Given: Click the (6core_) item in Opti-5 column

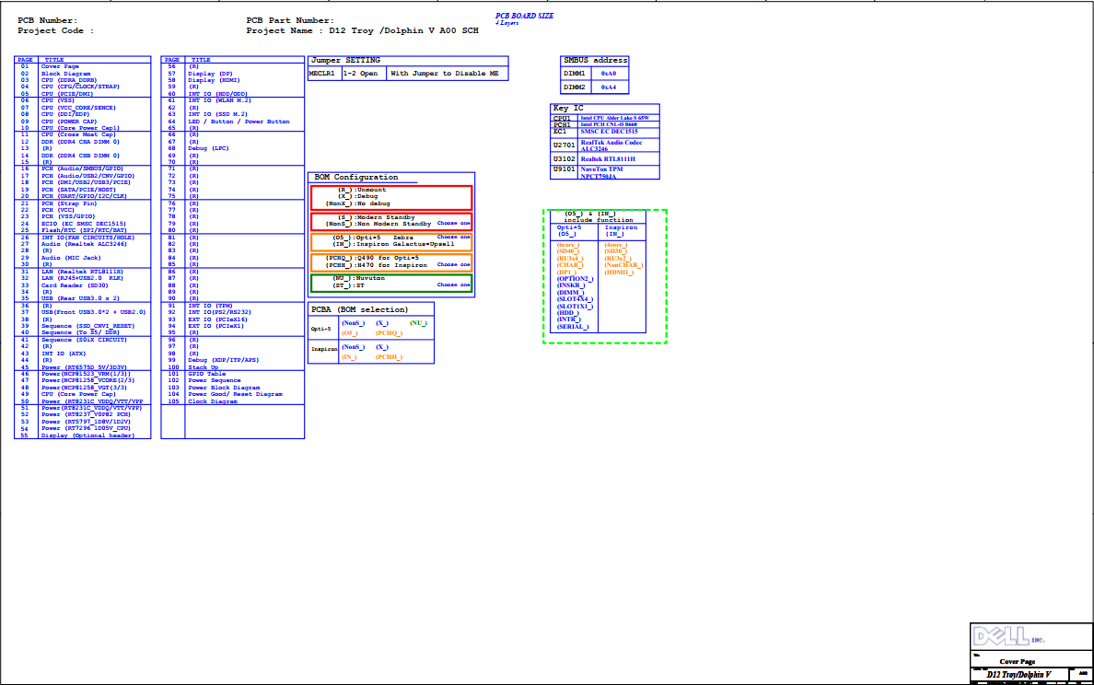Looking at the screenshot, I should tap(568, 245).
